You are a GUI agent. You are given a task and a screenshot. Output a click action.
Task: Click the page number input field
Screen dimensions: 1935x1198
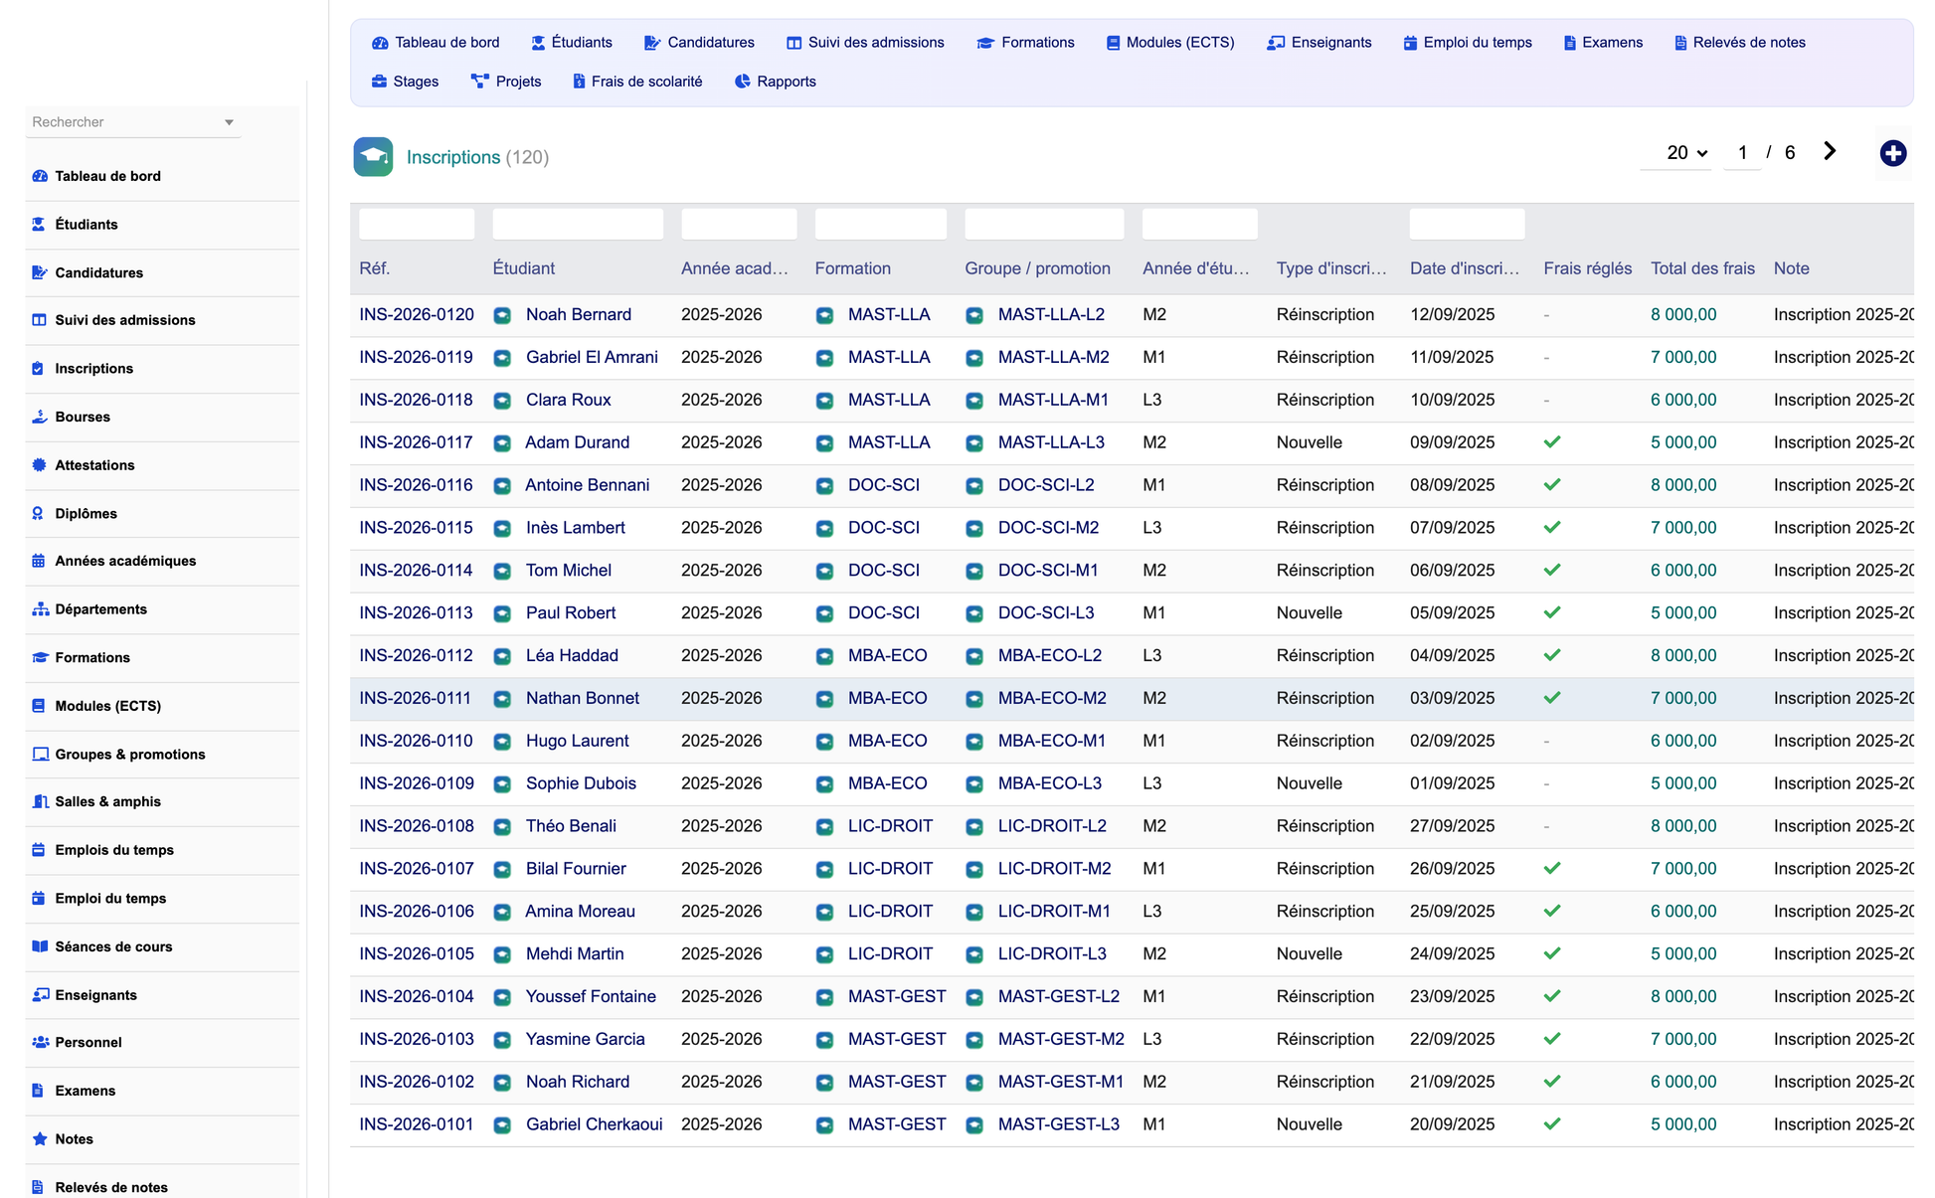point(1742,153)
